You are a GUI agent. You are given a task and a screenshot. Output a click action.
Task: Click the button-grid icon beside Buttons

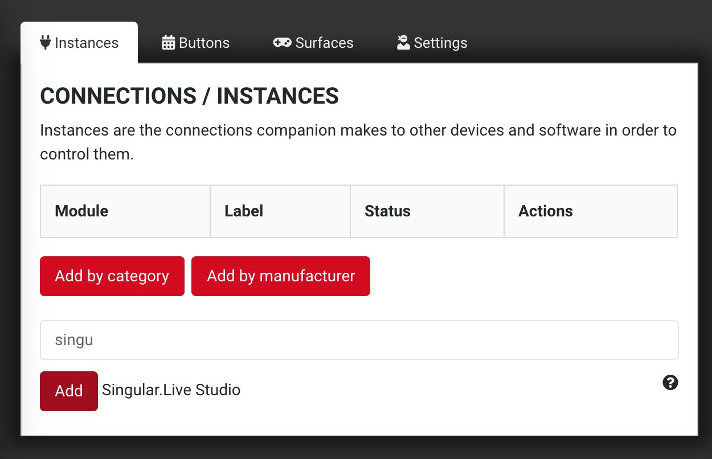(167, 42)
